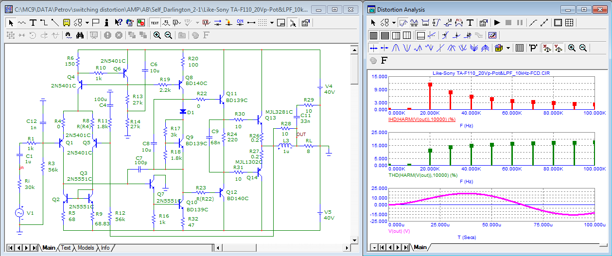Image resolution: width=612 pixels, height=256 pixels.
Task: Click the binoculars Find icon
Action: (x=81, y=35)
